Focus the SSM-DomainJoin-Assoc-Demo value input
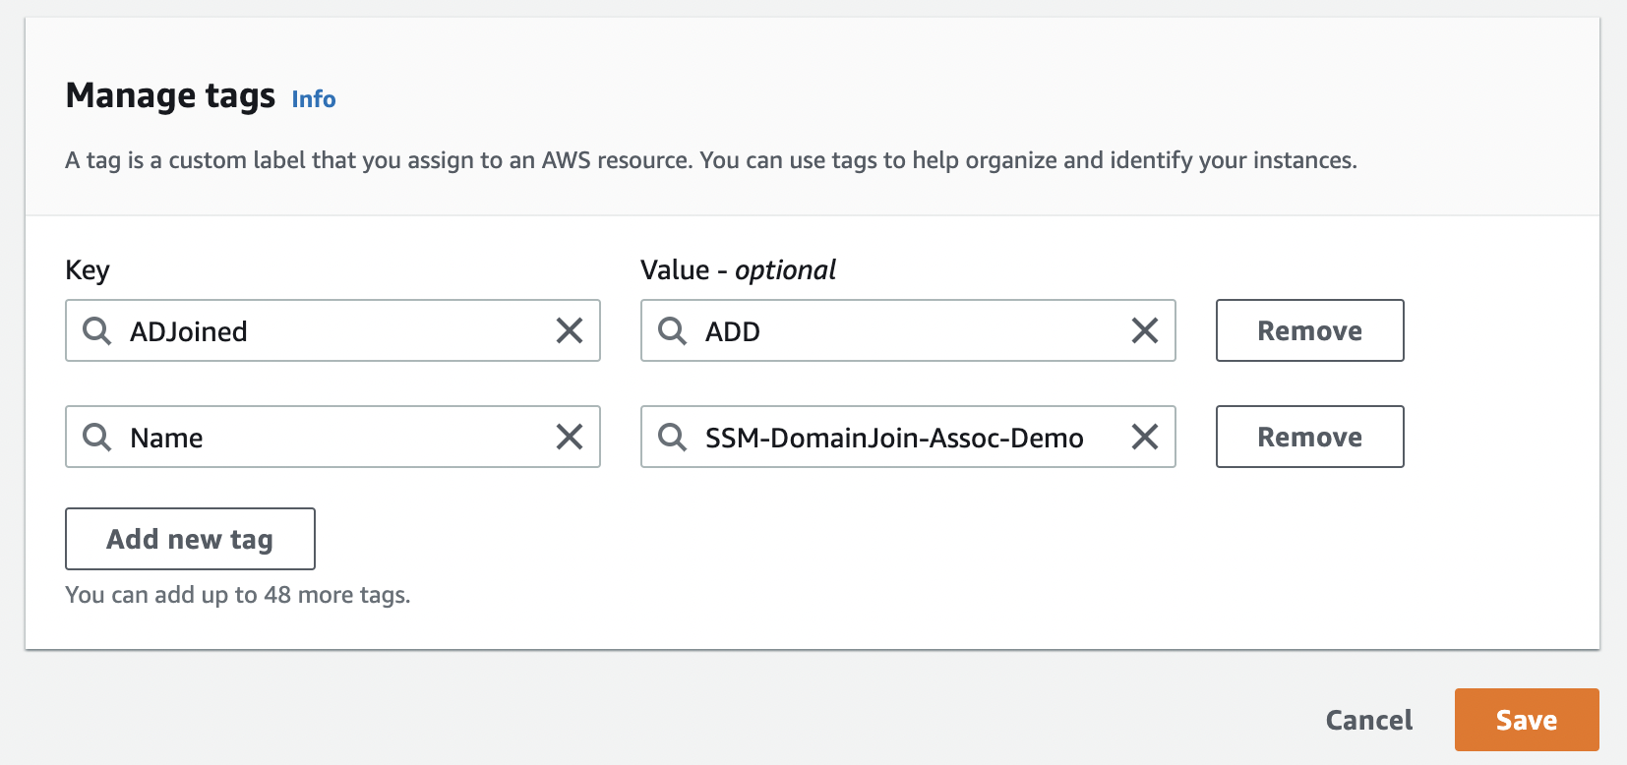1627x765 pixels. [x=893, y=438]
